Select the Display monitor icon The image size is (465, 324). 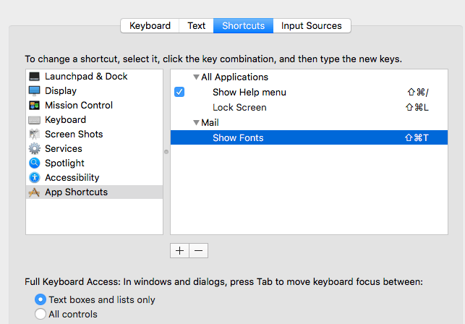pos(34,91)
